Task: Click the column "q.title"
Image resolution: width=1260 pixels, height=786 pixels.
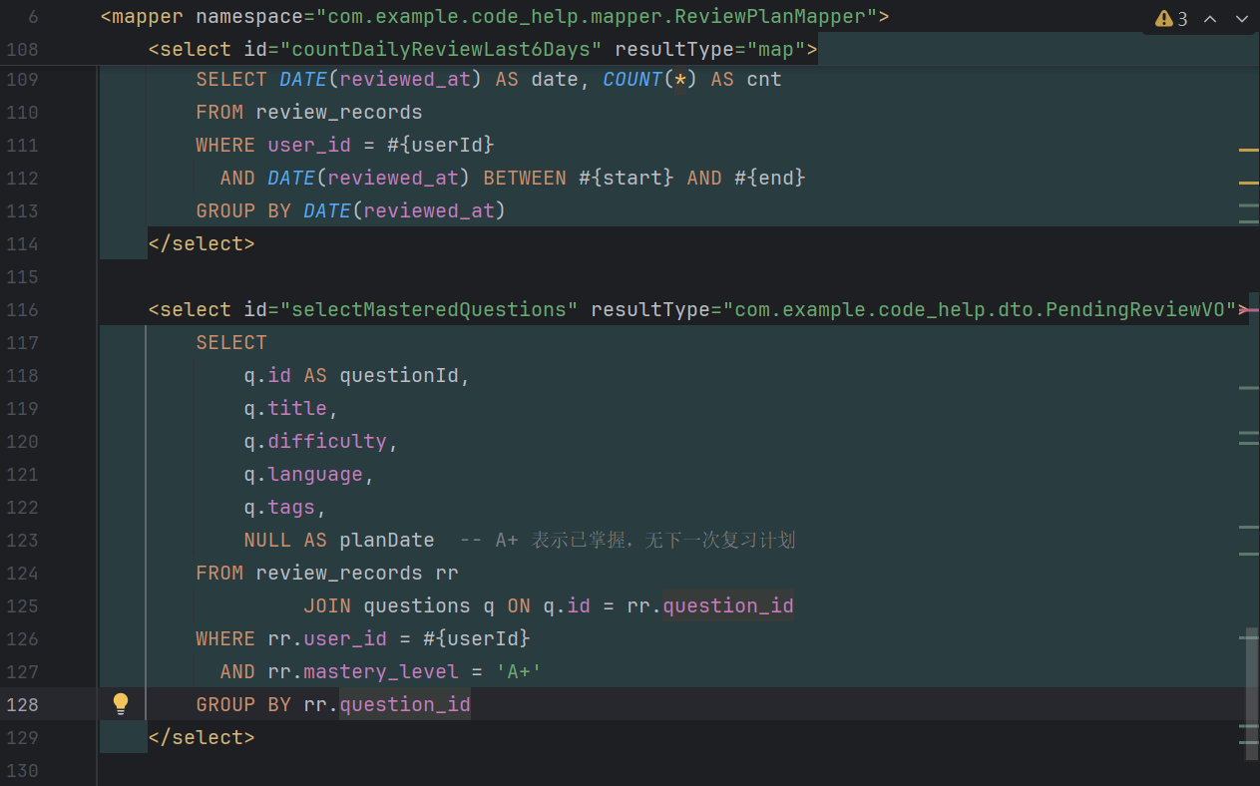Action: click(x=285, y=409)
